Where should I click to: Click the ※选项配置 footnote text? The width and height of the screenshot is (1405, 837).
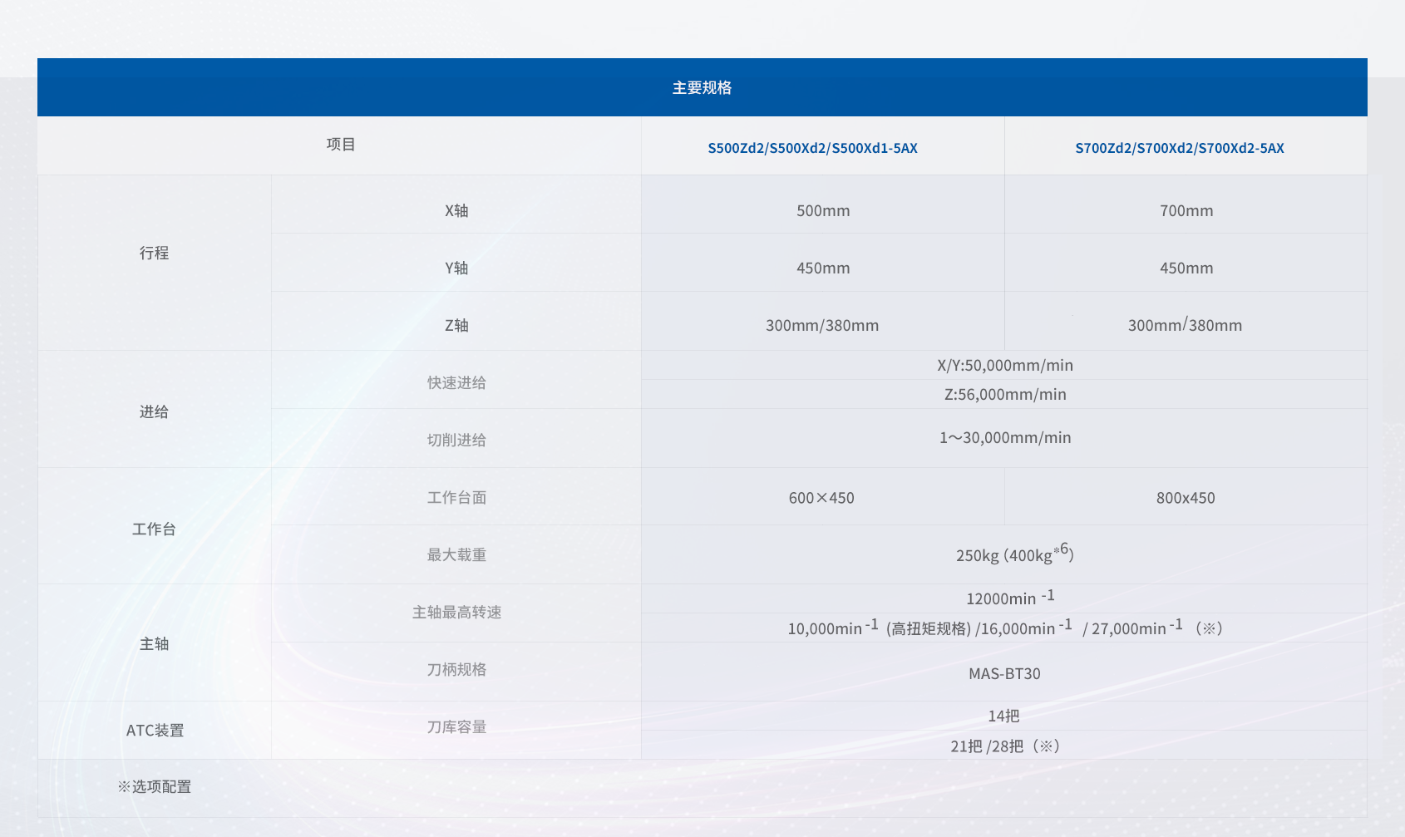coord(155,787)
